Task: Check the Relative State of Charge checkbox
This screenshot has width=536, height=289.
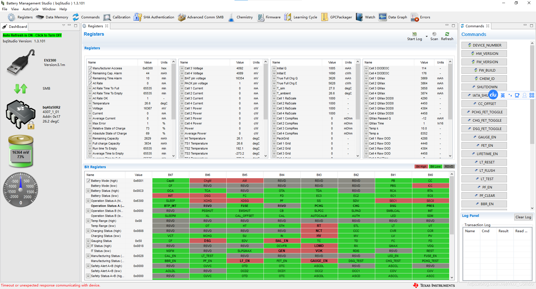Action: point(90,128)
